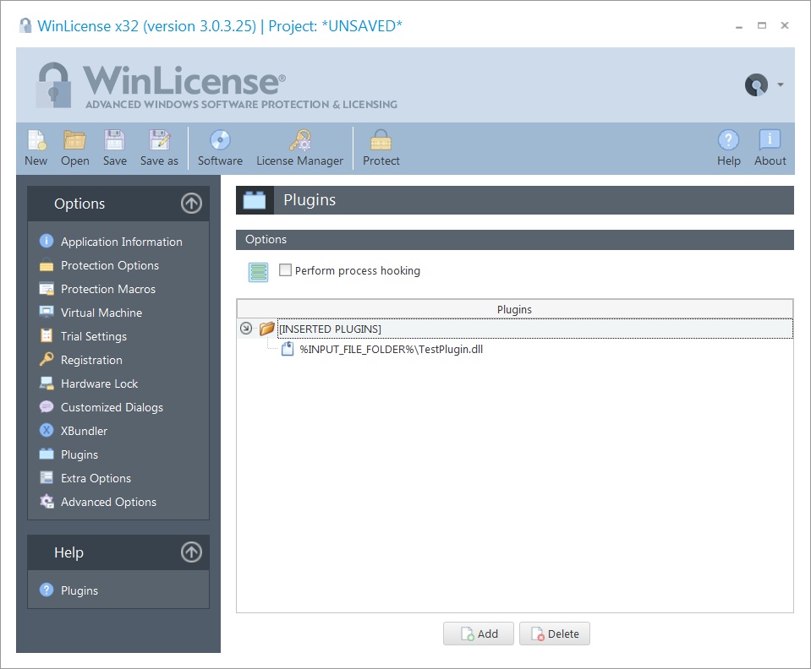Go to Application Information section
Viewport: 811px width, 669px height.
tap(121, 242)
